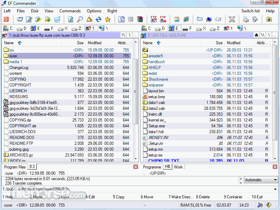
Task: Click the eject button beside right path
Action: [256, 35]
